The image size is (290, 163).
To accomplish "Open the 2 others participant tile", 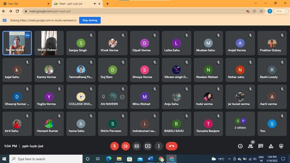I will (x=240, y=124).
